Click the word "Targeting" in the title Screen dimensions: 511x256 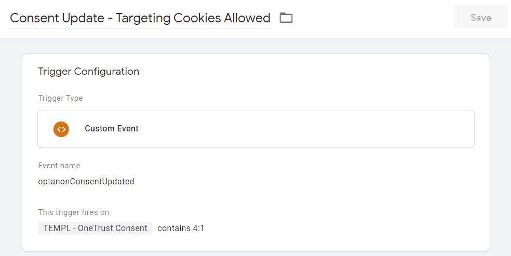tap(142, 18)
